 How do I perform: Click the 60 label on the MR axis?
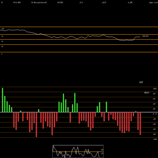click(154, 99)
